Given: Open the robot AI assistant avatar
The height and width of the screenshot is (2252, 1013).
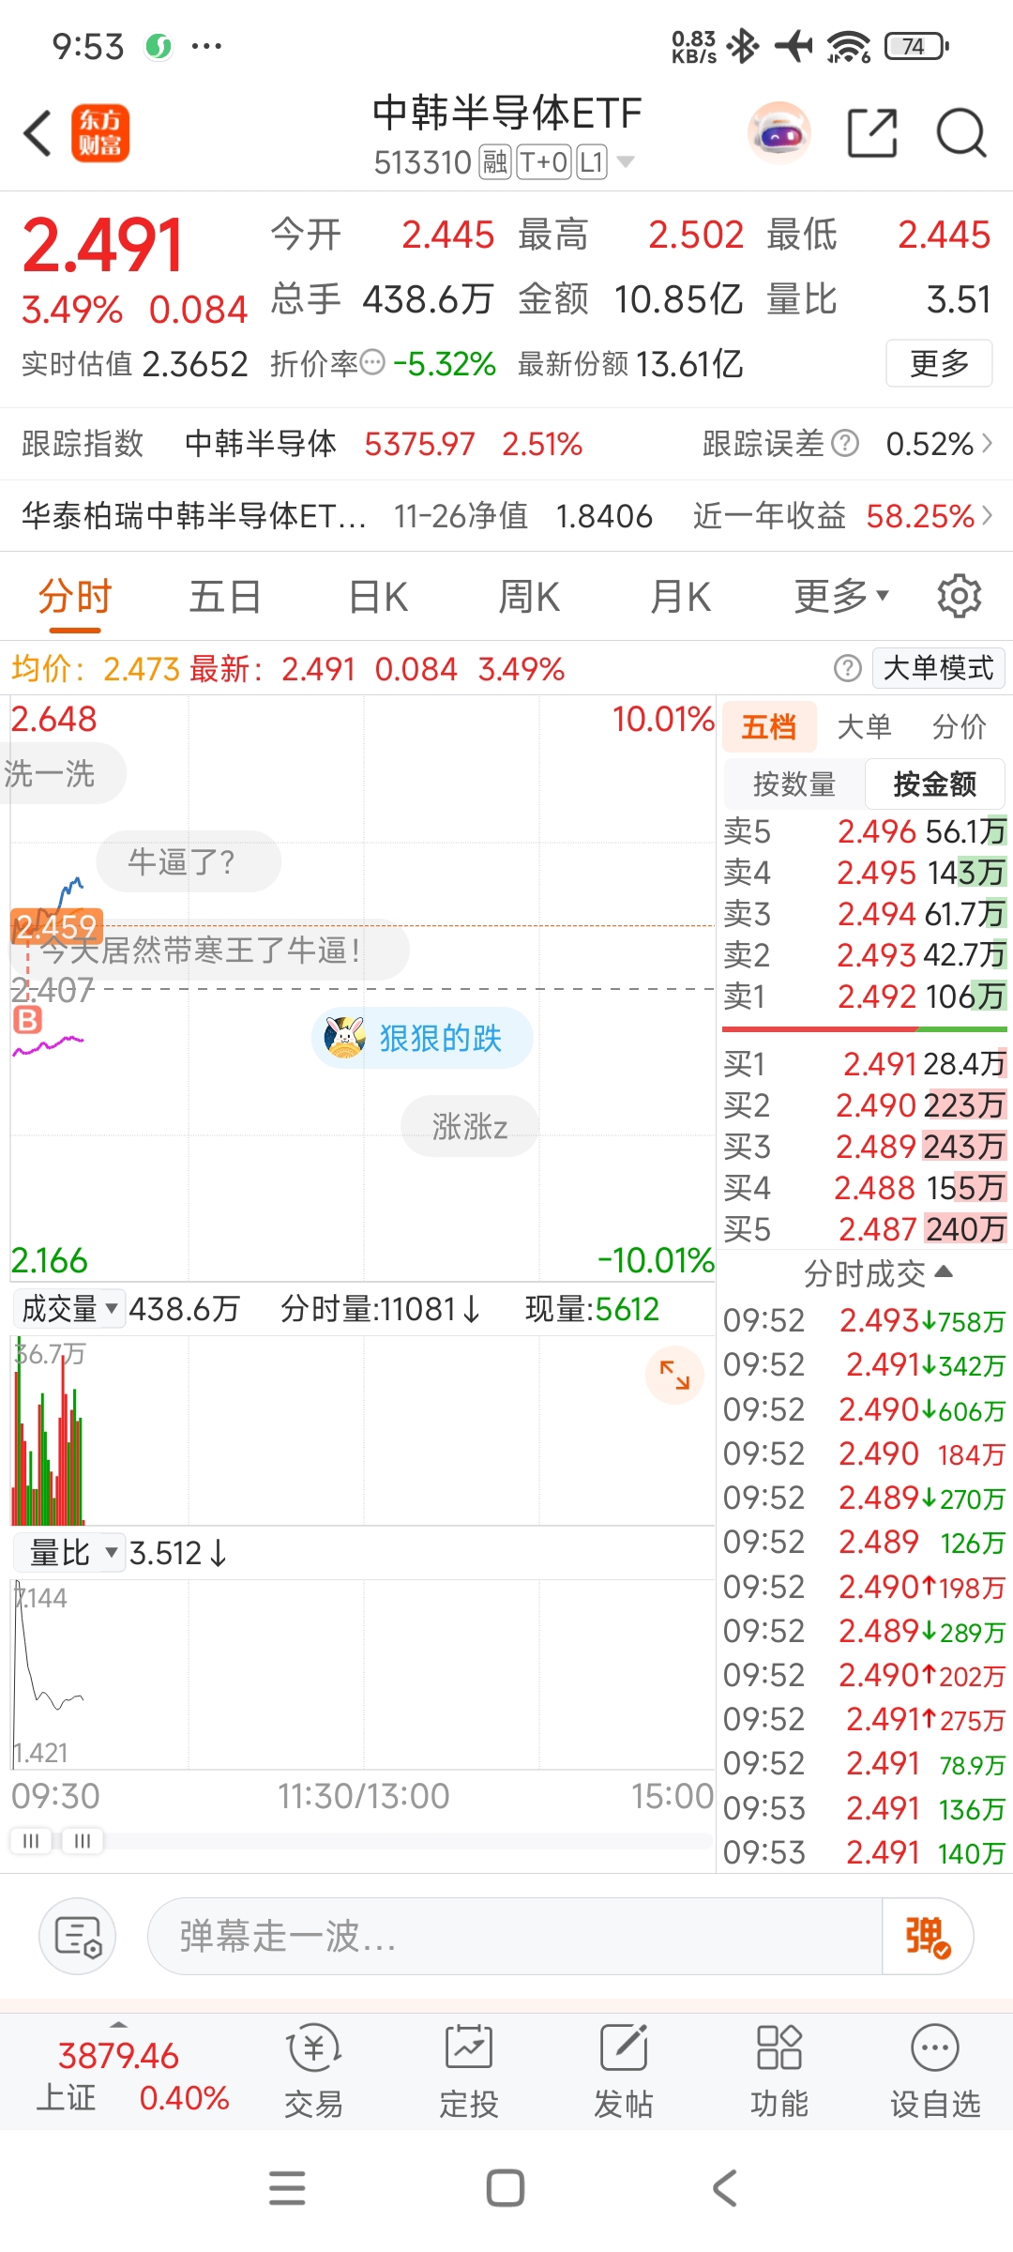Looking at the screenshot, I should [779, 133].
